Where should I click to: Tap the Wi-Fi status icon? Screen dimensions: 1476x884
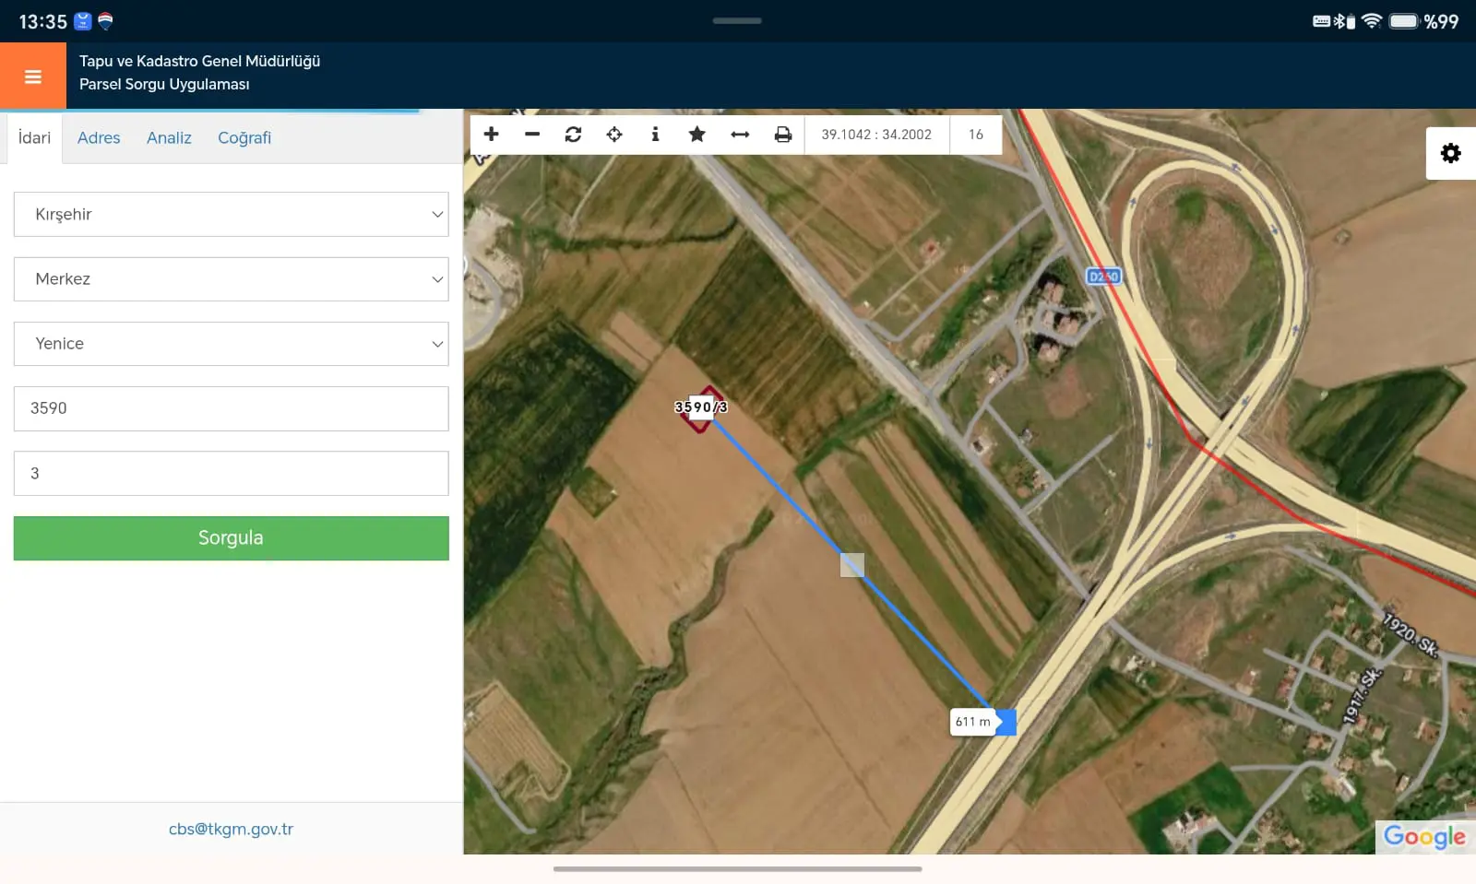click(x=1372, y=21)
